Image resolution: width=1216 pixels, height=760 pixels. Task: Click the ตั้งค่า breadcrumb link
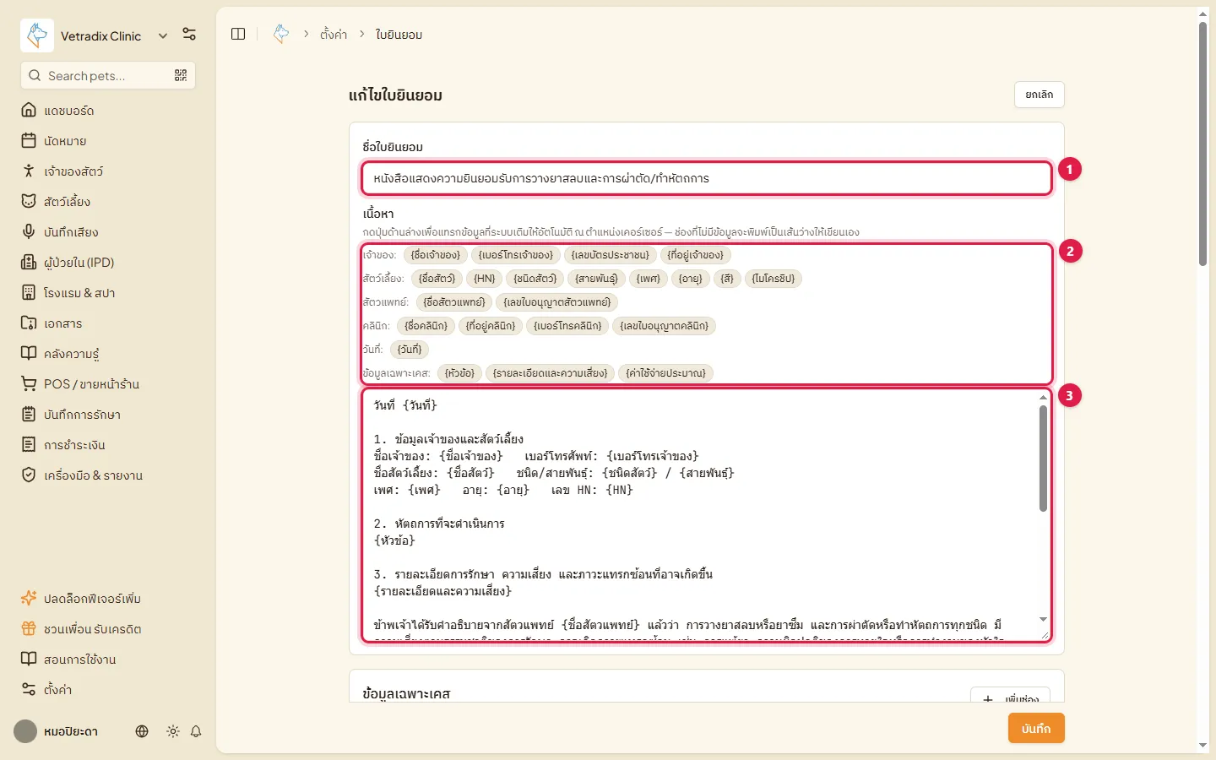coord(334,35)
